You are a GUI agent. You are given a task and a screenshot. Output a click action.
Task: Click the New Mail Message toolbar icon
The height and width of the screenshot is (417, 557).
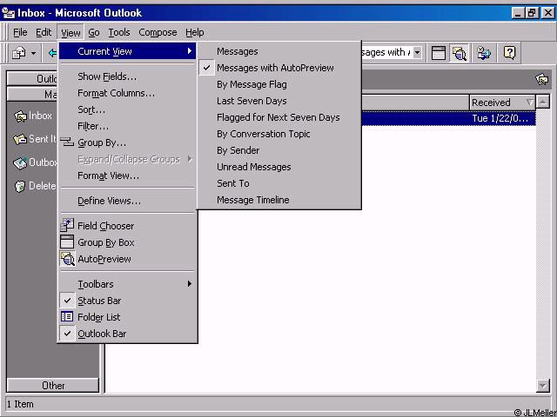click(x=19, y=53)
